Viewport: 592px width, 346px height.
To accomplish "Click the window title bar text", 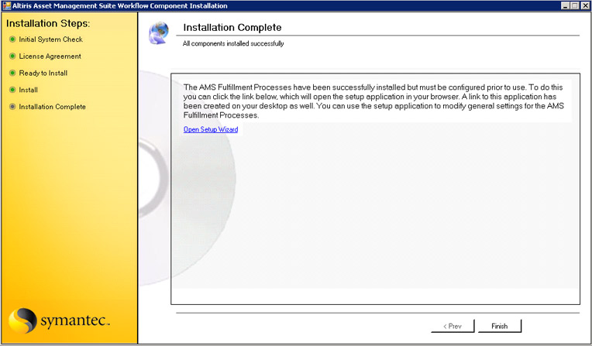I will (120, 6).
